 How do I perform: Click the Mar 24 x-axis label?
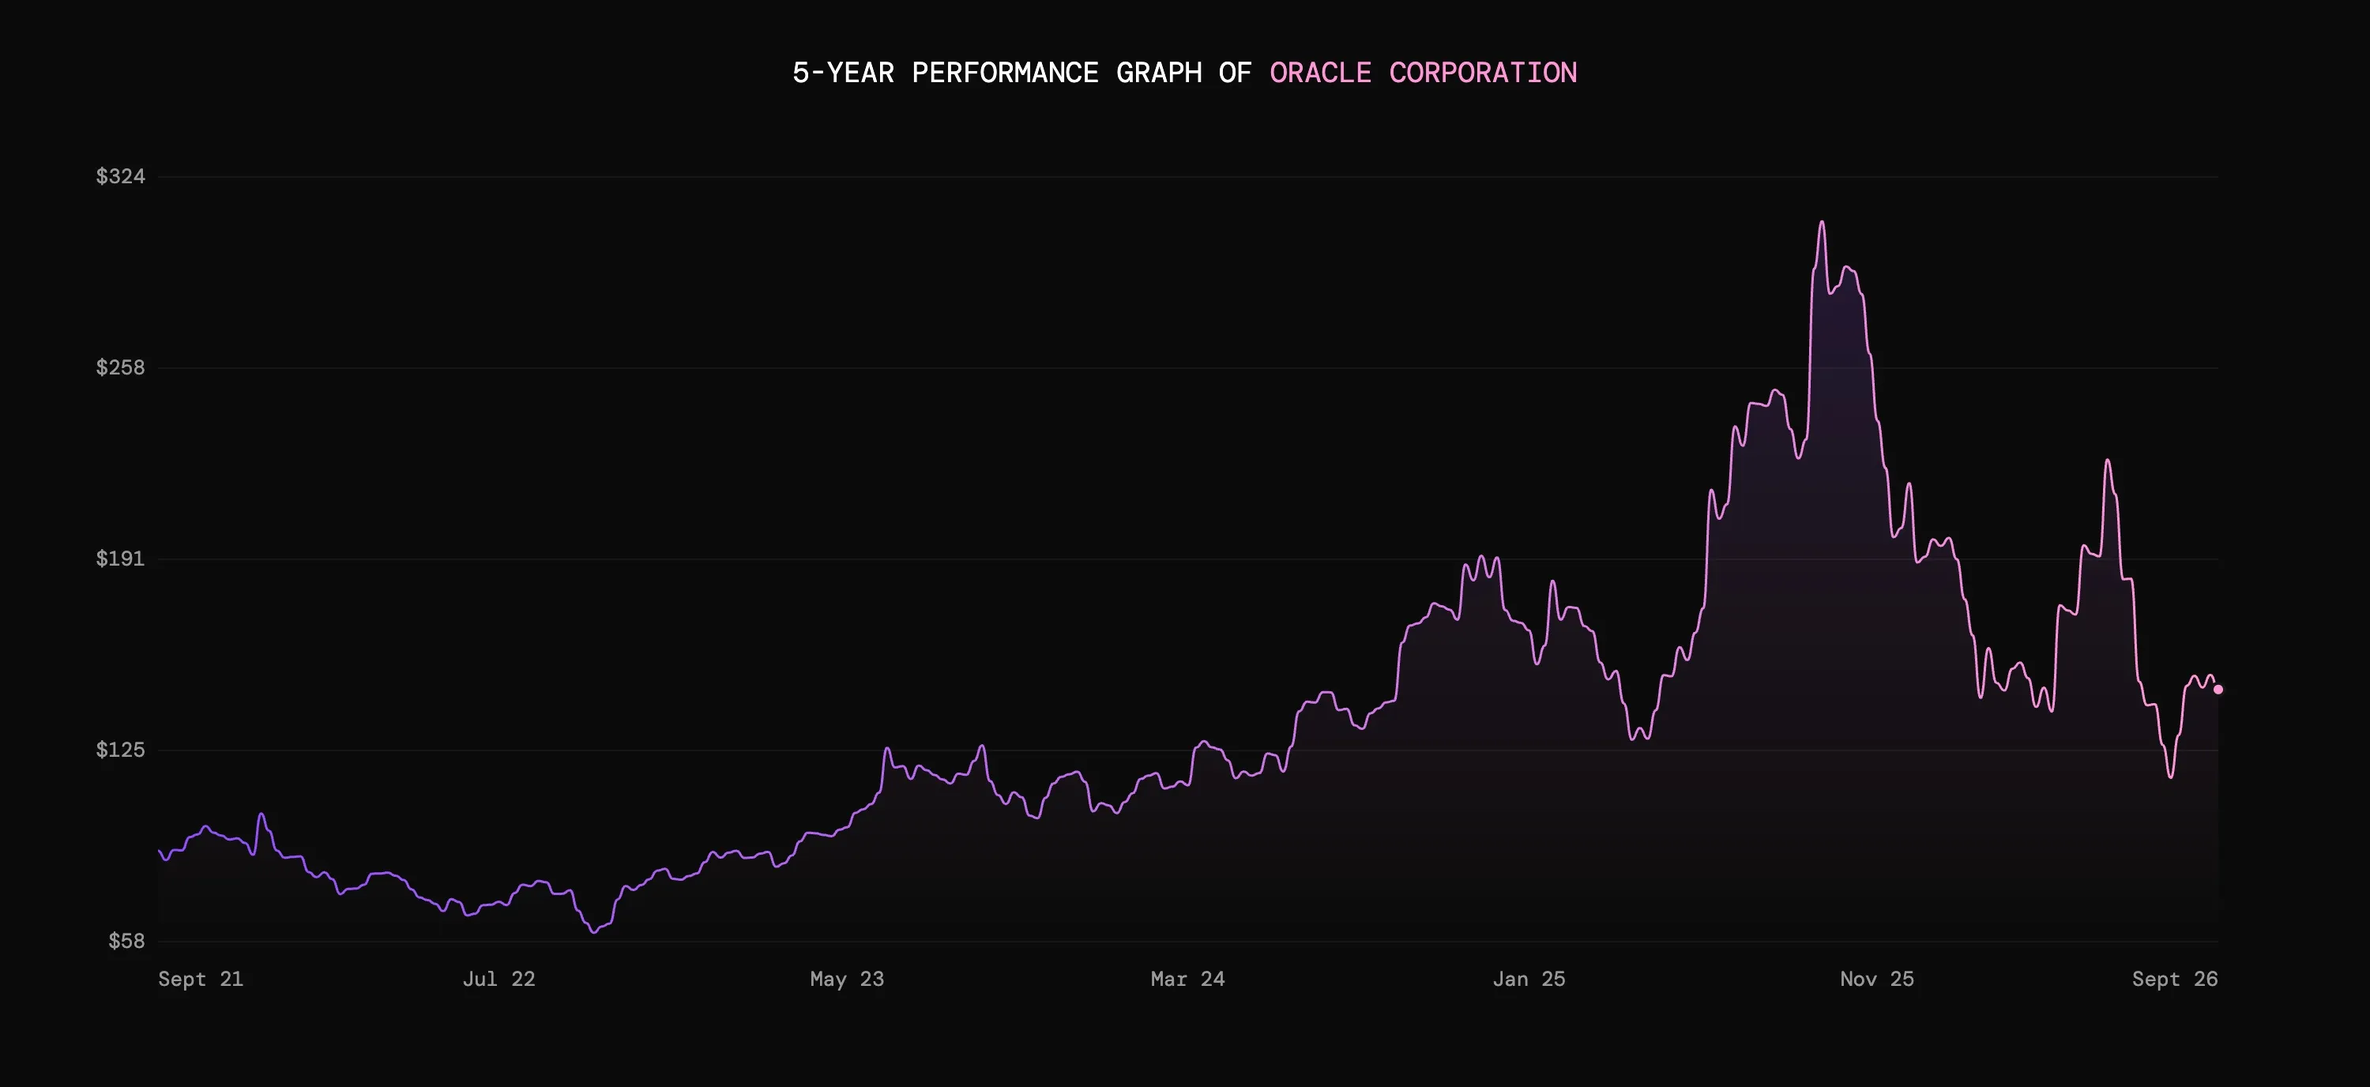pos(1187,980)
